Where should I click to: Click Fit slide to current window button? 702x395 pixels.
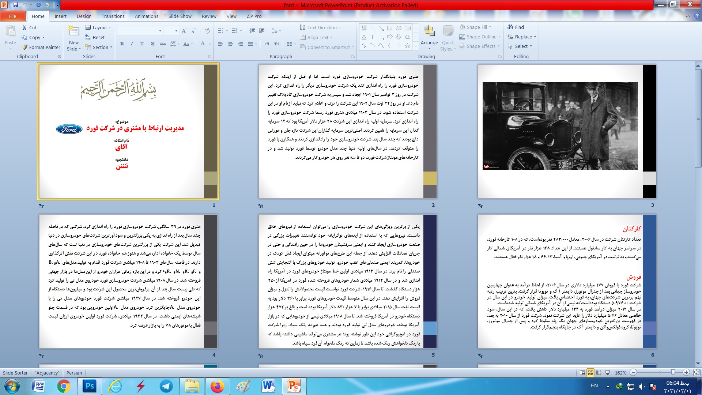click(697, 372)
